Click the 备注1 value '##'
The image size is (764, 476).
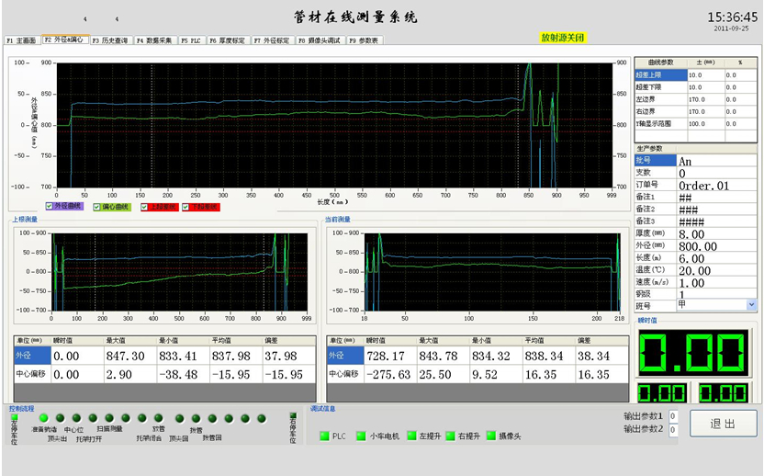(717, 198)
